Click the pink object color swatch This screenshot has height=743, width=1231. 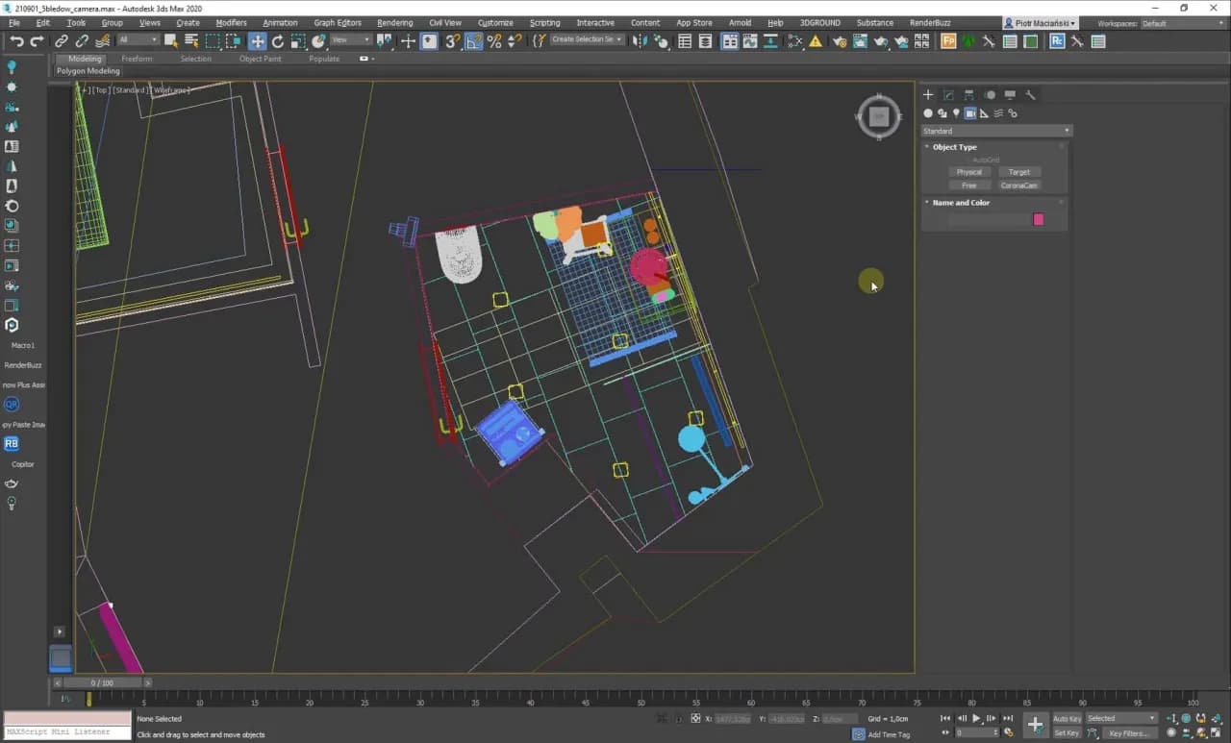(x=1038, y=219)
